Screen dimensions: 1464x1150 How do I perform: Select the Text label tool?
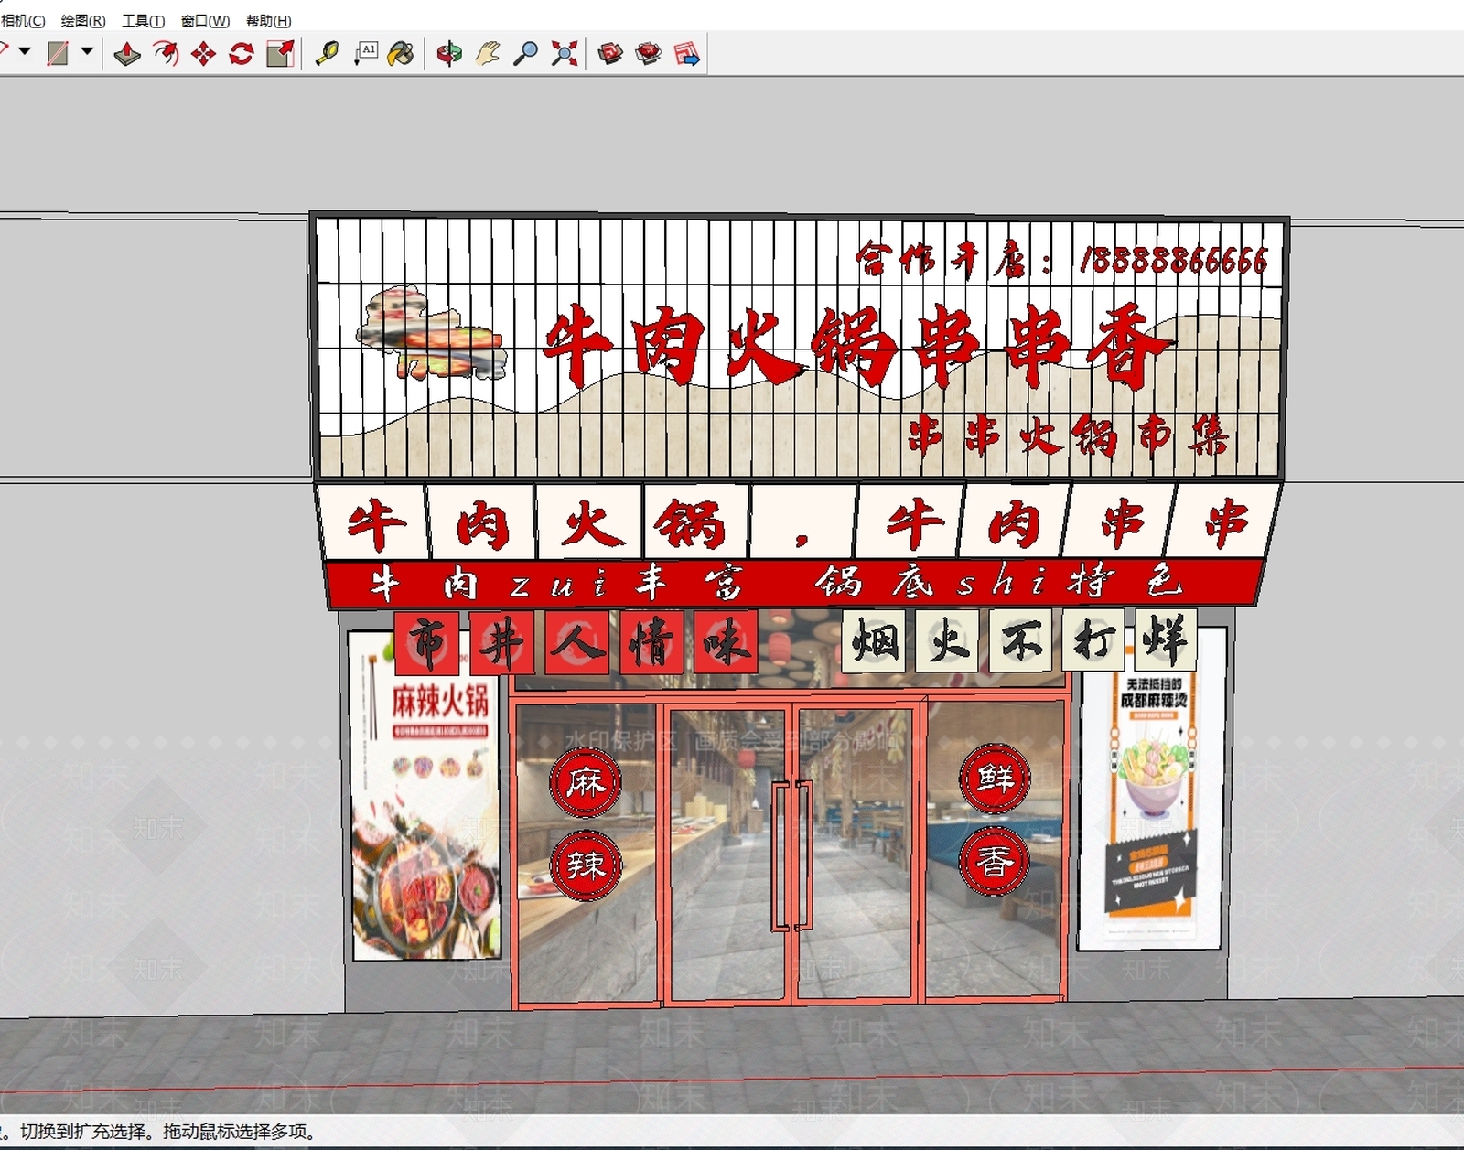(x=366, y=54)
